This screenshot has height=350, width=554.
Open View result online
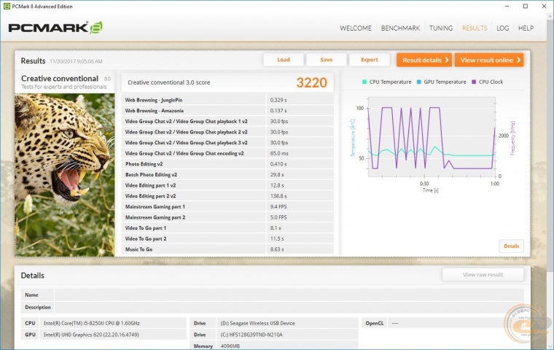pos(488,60)
